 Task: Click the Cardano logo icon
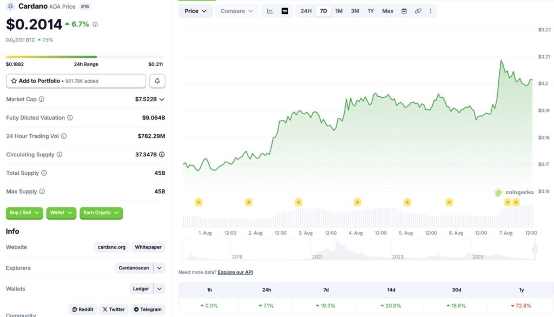[x=11, y=6]
